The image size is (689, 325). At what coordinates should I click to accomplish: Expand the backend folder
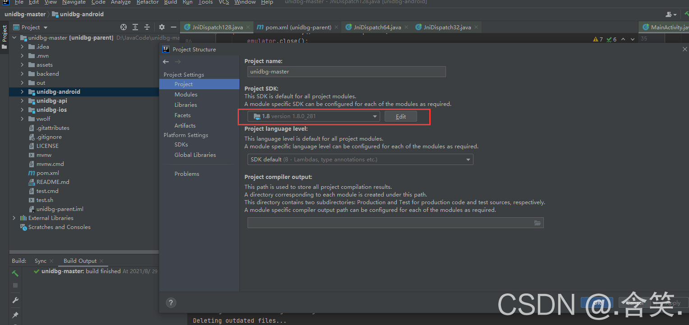tap(22, 74)
